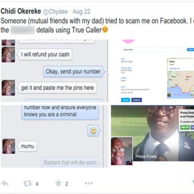Click the reply arrow icon

click(5, 183)
